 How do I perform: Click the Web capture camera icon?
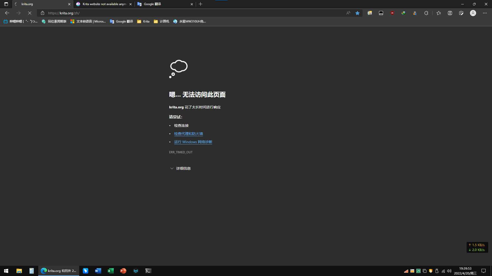coord(461,13)
